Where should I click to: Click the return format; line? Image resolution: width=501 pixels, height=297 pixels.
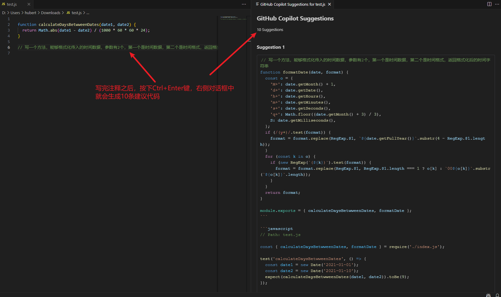click(283, 193)
